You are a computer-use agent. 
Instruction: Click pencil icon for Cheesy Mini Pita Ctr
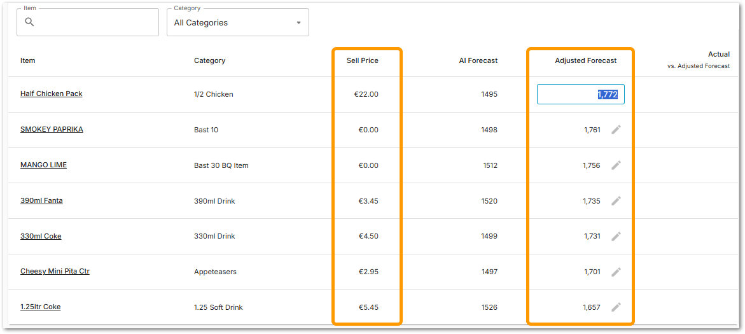click(615, 272)
